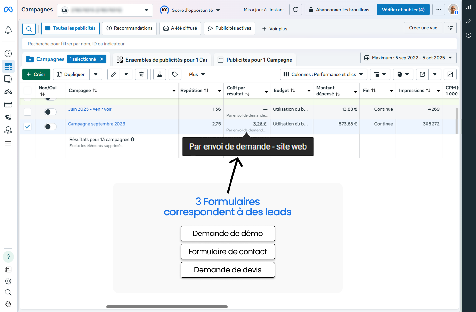Click Vérifier et publier (4) button
476x312 pixels.
[x=403, y=10]
